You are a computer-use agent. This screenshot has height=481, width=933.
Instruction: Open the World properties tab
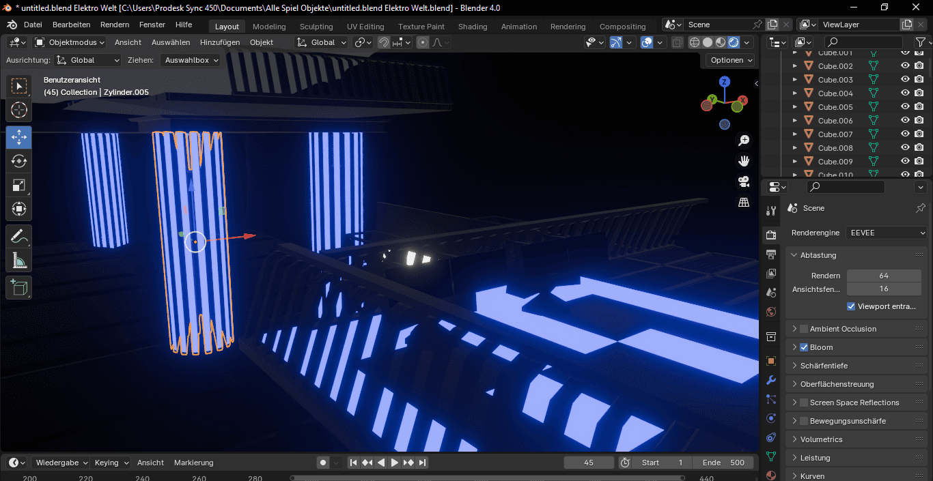(771, 312)
